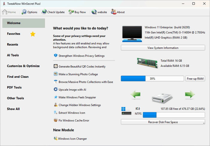Click the 'Intel(R) UHD Graphics (RAM: 2 GB)' text

pyautogui.click(x=166, y=37)
